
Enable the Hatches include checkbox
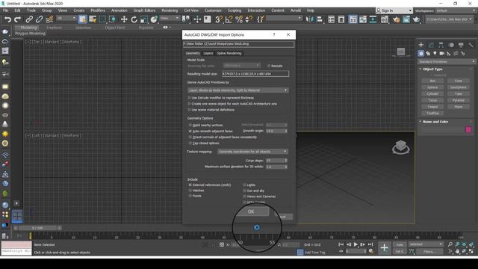point(190,191)
